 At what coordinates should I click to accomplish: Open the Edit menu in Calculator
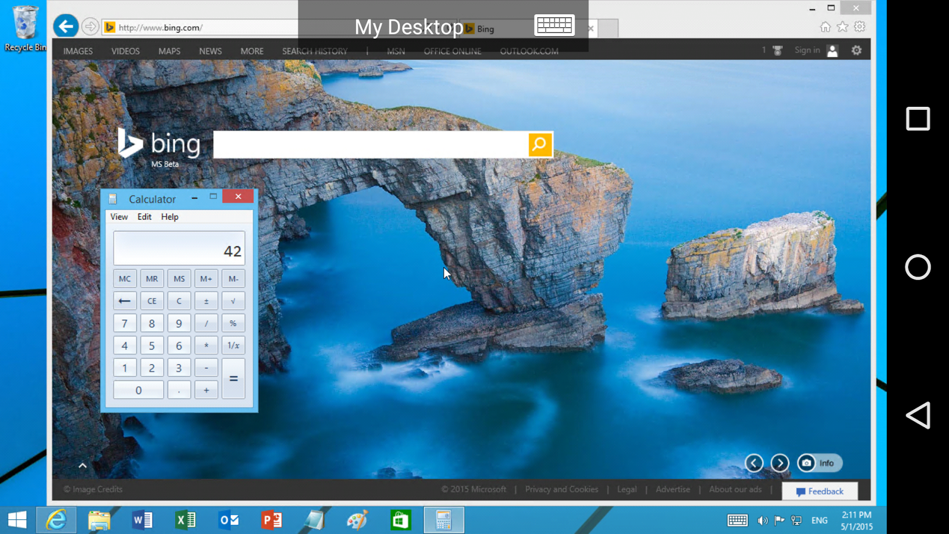coord(144,217)
